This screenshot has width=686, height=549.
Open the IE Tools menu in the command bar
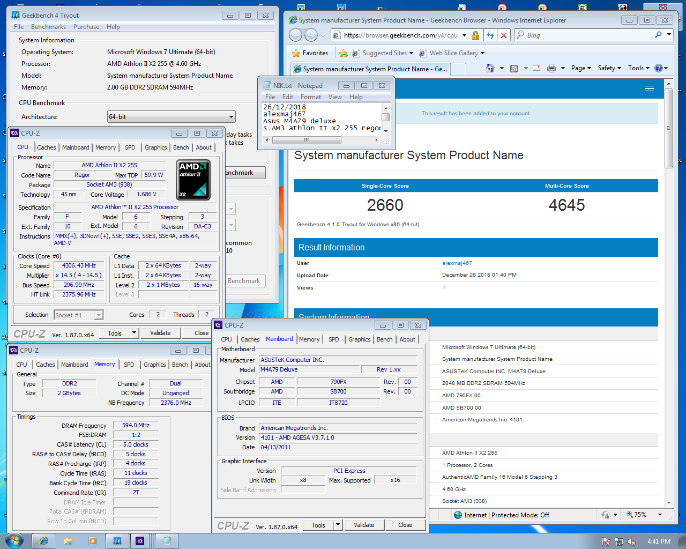coord(638,68)
